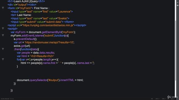
Task: Click innerHTML in the code
Action: 67,80
